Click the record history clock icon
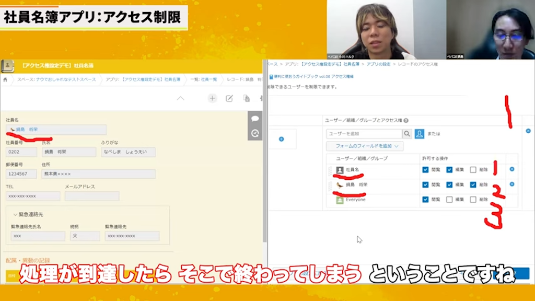The width and height of the screenshot is (535, 301). 255,133
